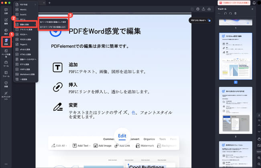Click the 100% zoom value at right edge

259,152
